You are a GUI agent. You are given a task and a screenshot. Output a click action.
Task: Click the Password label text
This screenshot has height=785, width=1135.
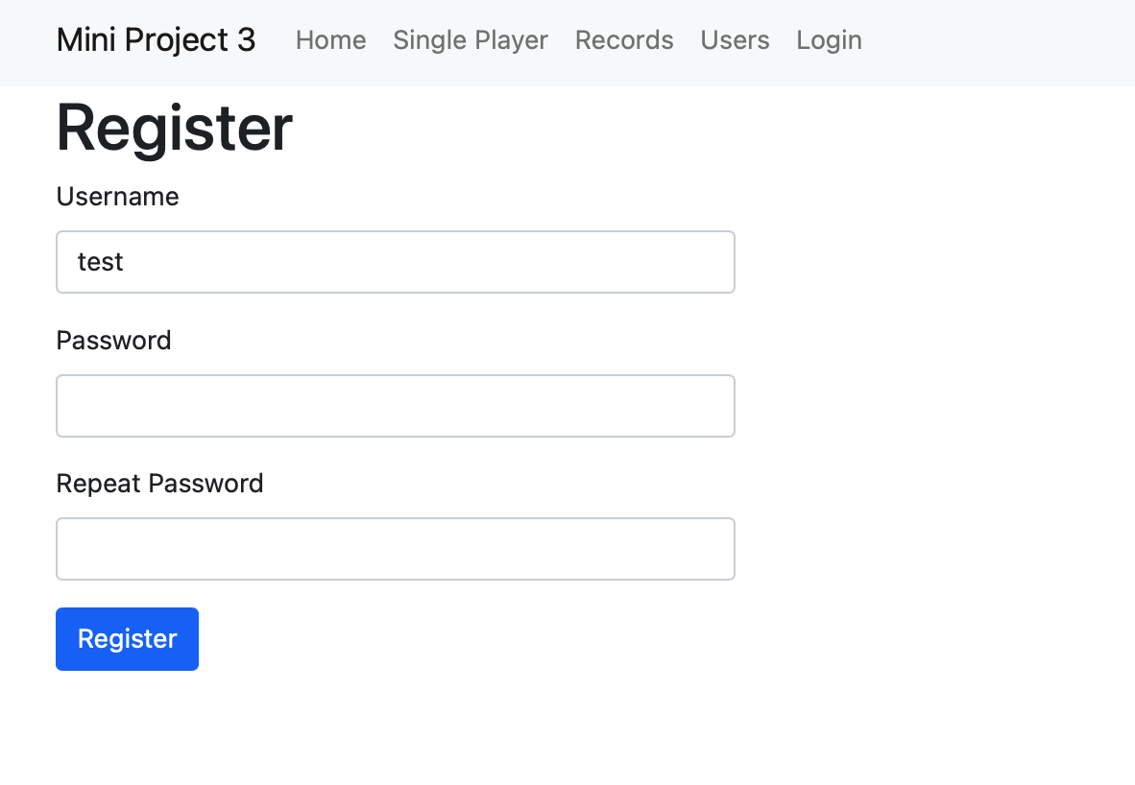(113, 340)
